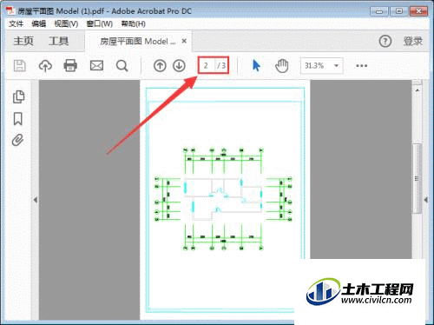Send file via email envelope icon
Screen dimensions: 434x325
[x=96, y=66]
